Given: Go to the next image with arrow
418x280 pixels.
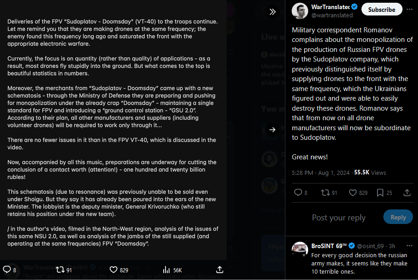Looking at the screenshot, I should 272,130.
